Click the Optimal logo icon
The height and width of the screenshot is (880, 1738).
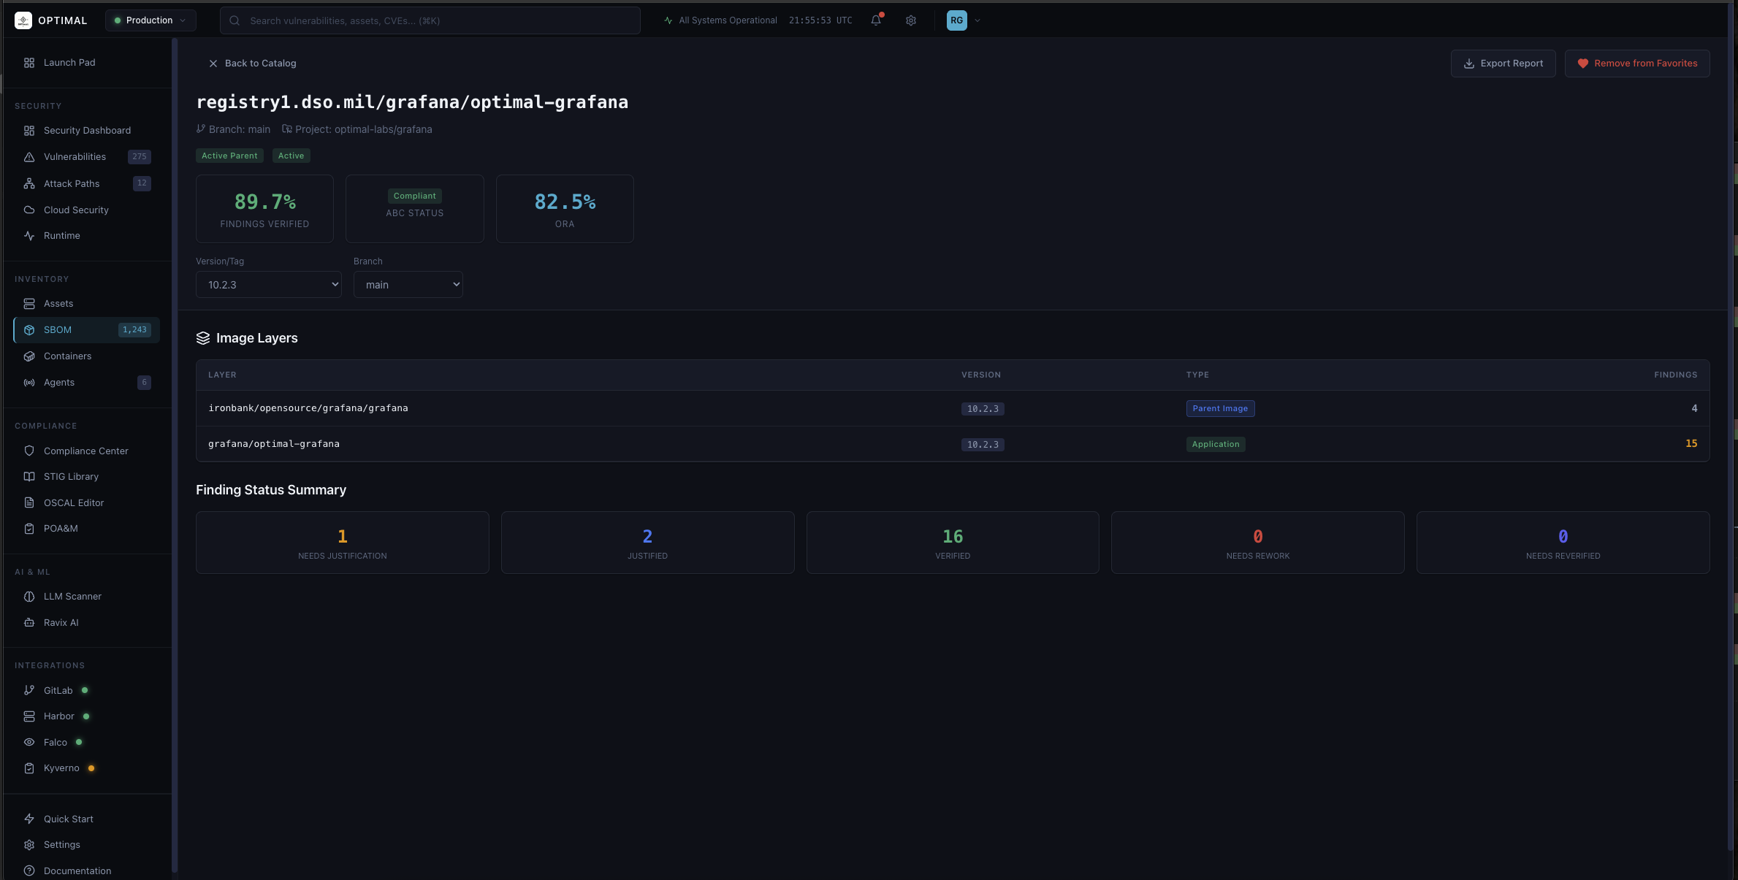(23, 20)
